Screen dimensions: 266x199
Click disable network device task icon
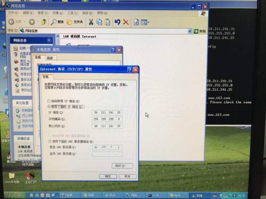coord(16,69)
